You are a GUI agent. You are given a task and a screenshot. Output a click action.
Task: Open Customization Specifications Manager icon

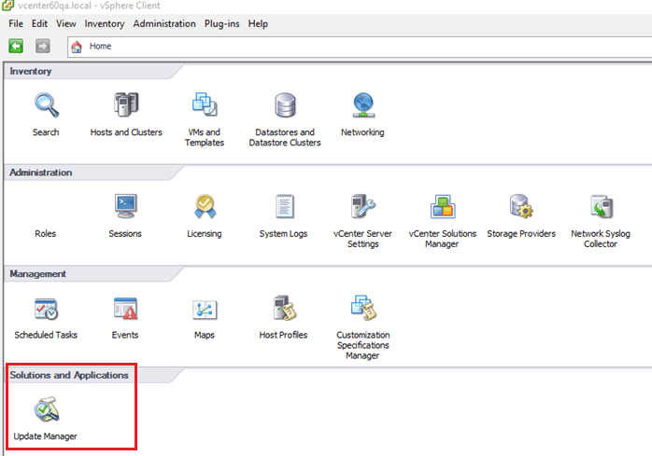tap(363, 308)
